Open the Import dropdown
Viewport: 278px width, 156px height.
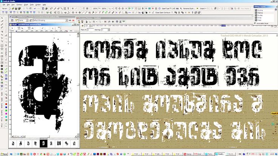point(203,9)
